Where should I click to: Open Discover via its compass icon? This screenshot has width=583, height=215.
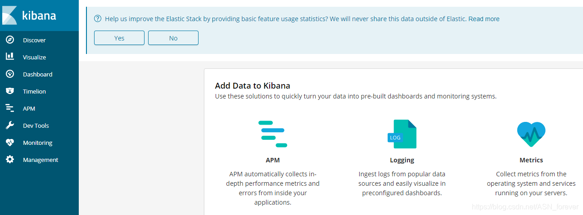tap(10, 40)
